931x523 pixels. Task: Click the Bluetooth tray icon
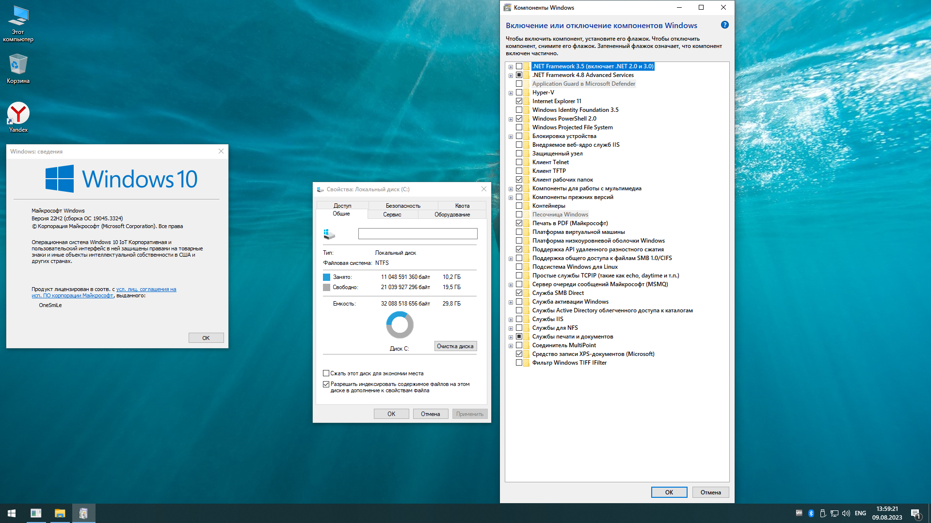[x=811, y=513]
